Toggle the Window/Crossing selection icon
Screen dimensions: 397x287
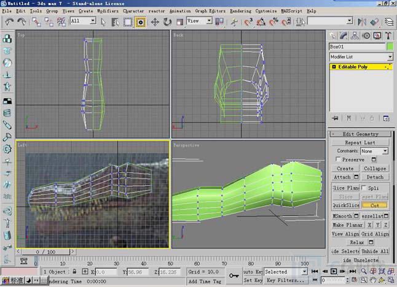pyautogui.click(x=141, y=22)
